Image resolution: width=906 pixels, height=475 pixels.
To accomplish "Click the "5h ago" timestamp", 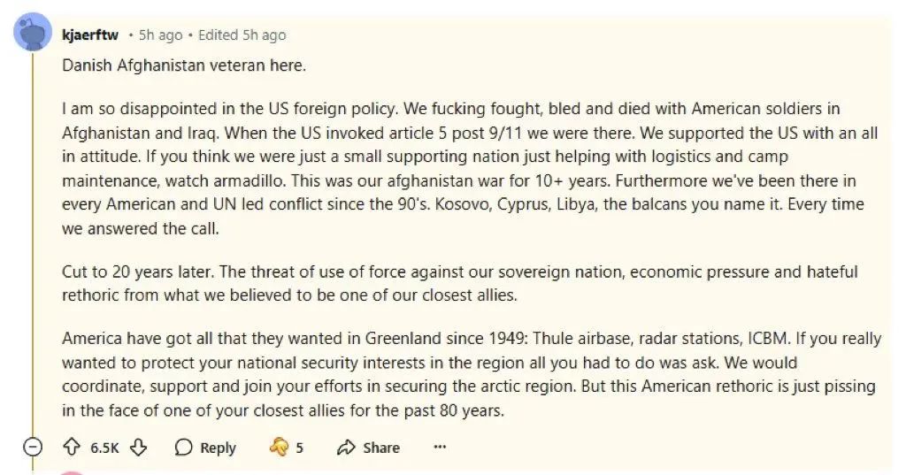I will coord(160,34).
